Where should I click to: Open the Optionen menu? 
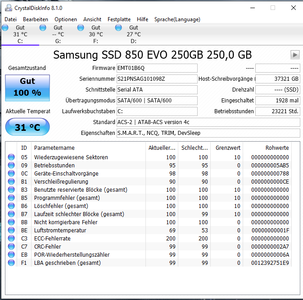click(x=66, y=19)
